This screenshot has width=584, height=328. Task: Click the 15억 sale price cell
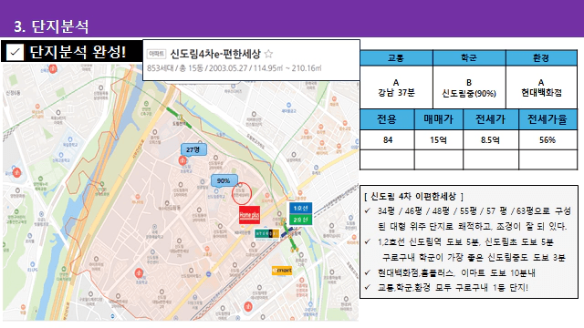tap(438, 140)
